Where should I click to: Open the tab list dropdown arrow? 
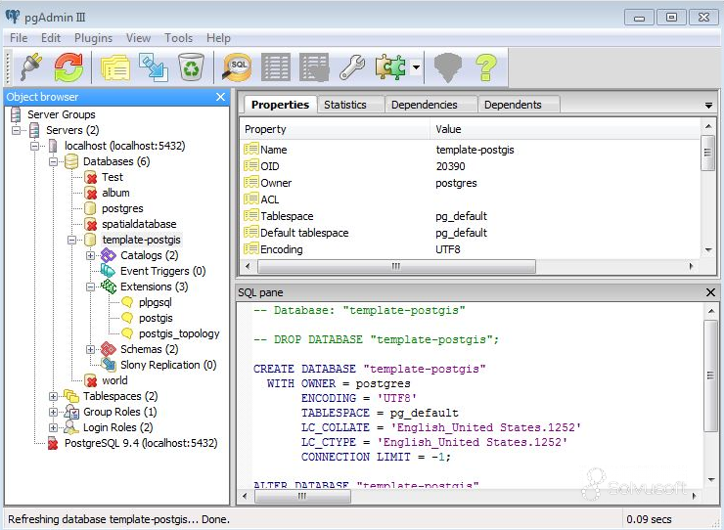pyautogui.click(x=708, y=106)
